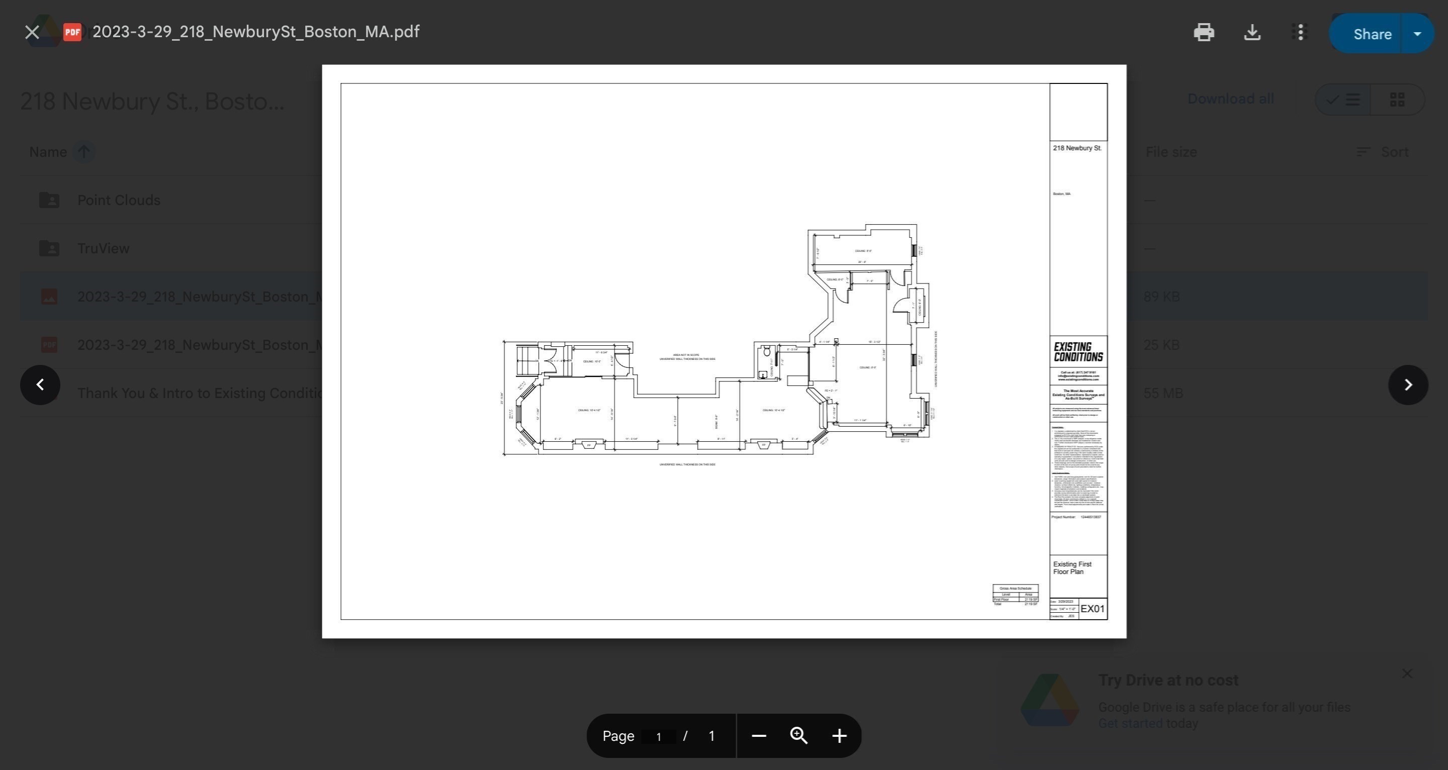Click the zoom out minus icon
Viewport: 1448px width, 770px height.
[x=759, y=736]
